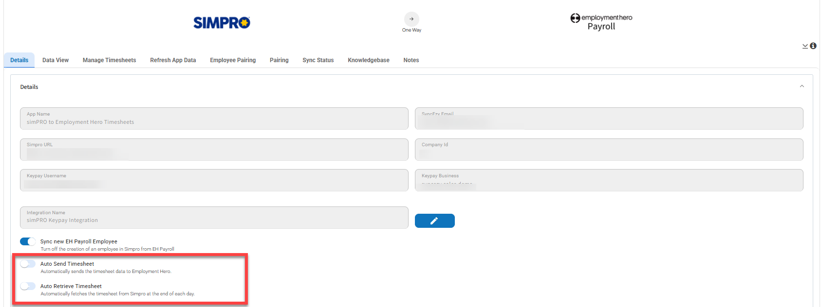The width and height of the screenshot is (822, 307).
Task: Click the small chevron beside the info icon
Action: pos(805,46)
